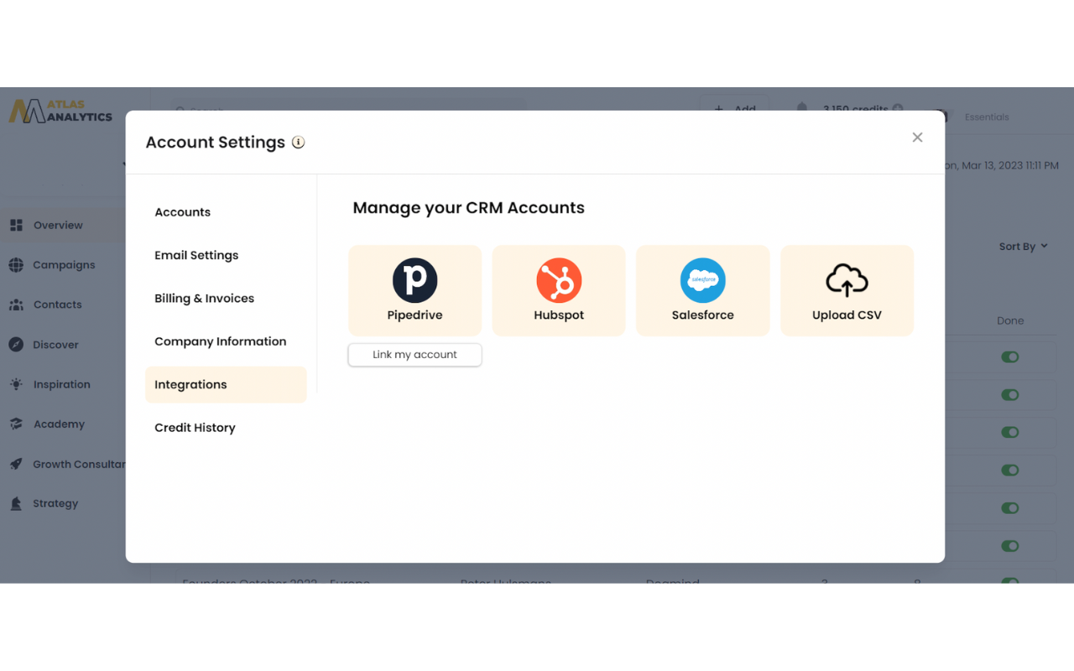
Task: Select the Integrations tab
Action: click(227, 384)
